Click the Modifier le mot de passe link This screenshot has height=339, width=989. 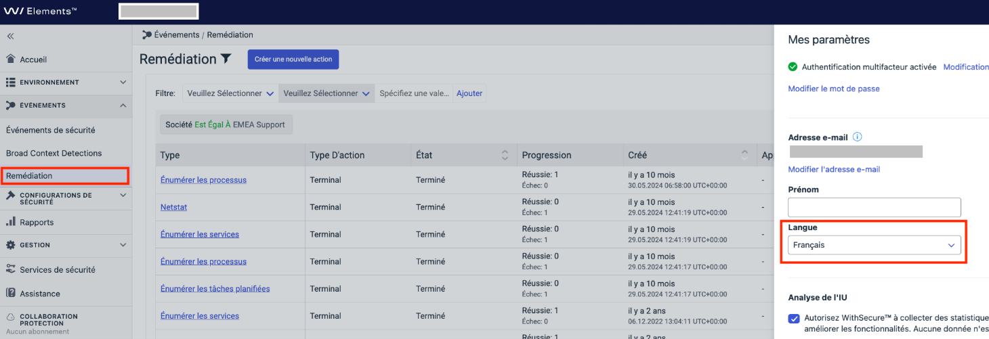coord(834,89)
